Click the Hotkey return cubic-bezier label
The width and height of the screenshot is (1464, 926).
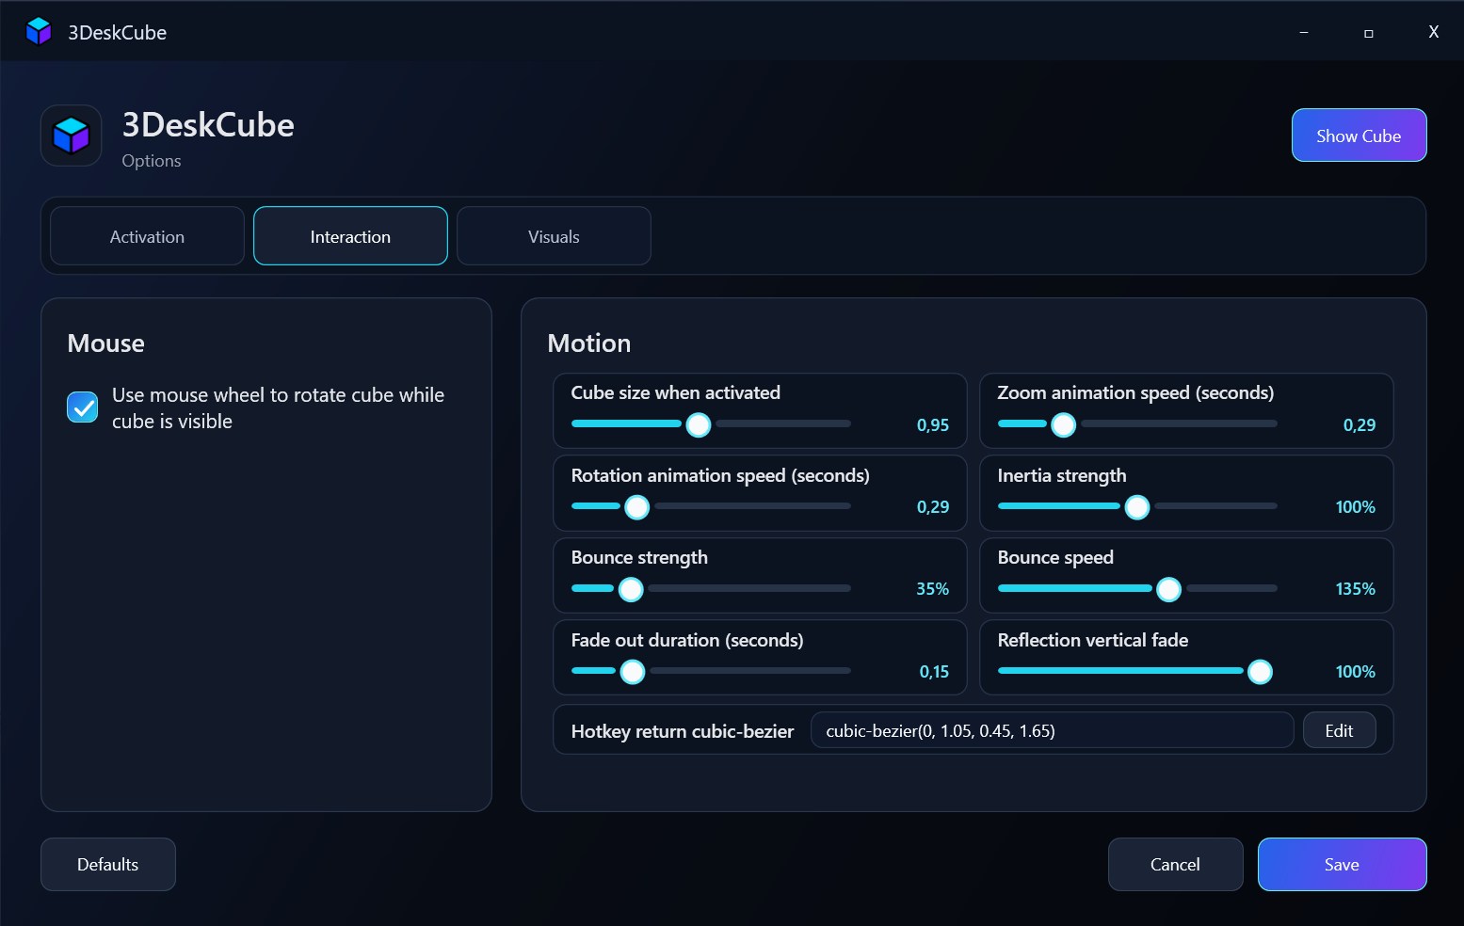[x=683, y=731]
